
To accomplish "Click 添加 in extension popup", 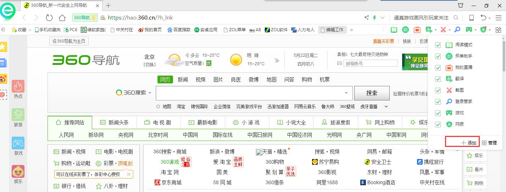I will 469,143.
